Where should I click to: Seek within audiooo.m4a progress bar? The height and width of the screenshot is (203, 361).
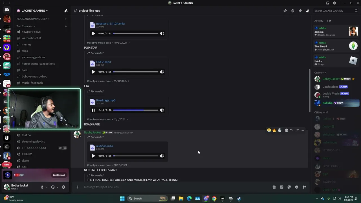(x=136, y=156)
